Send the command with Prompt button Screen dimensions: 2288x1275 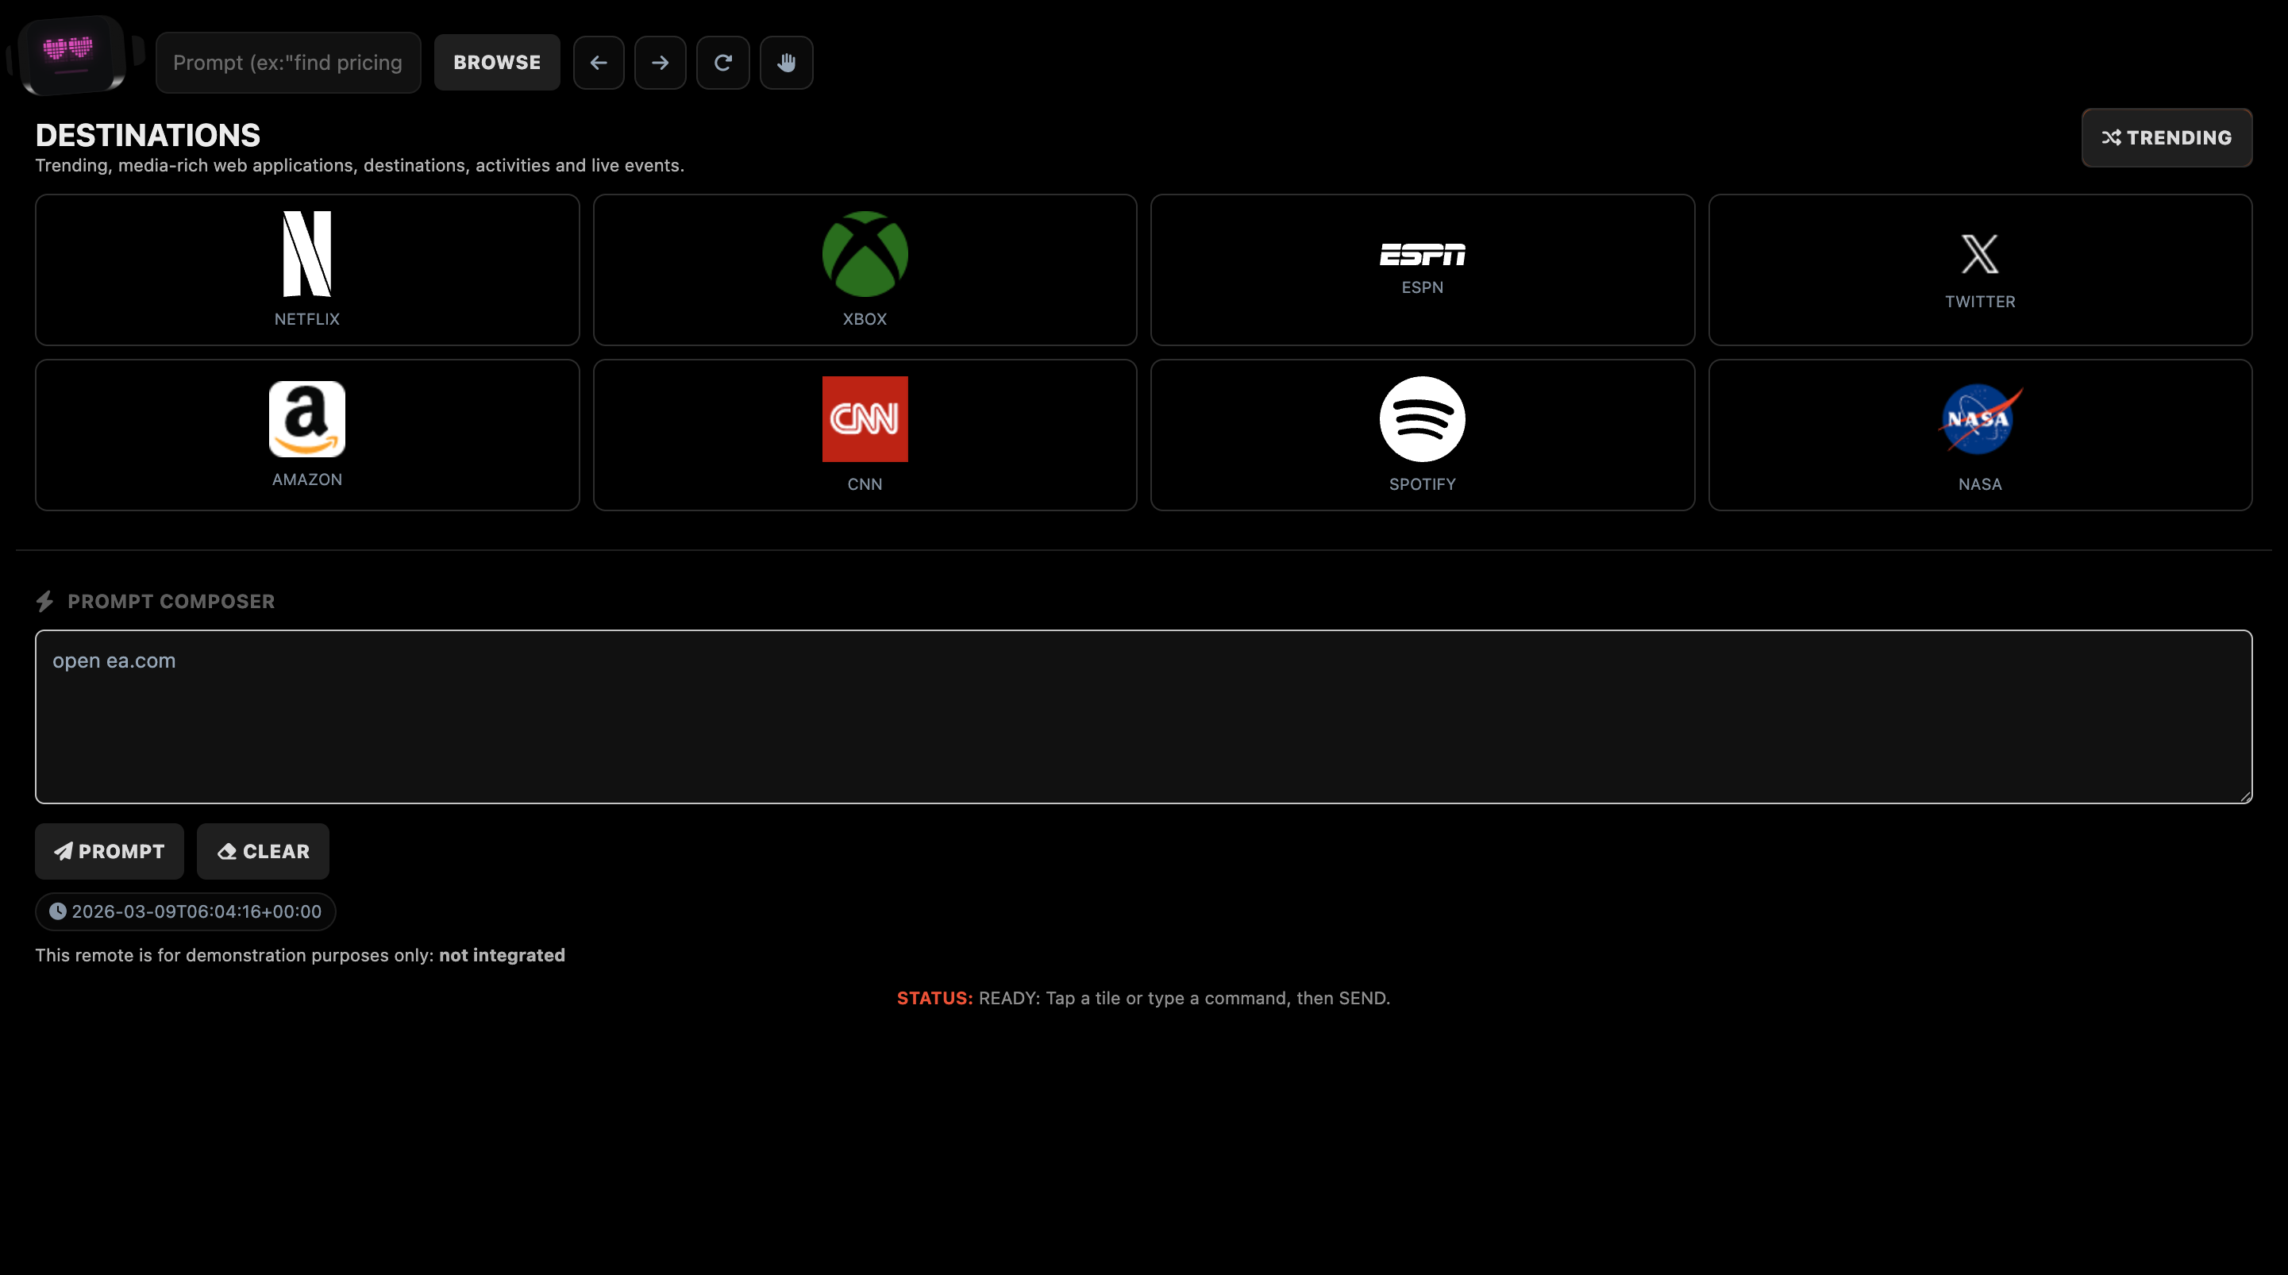coord(110,851)
